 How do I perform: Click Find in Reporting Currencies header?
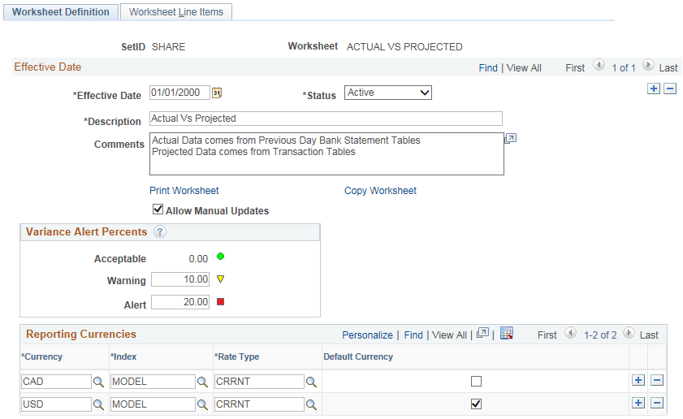point(413,335)
